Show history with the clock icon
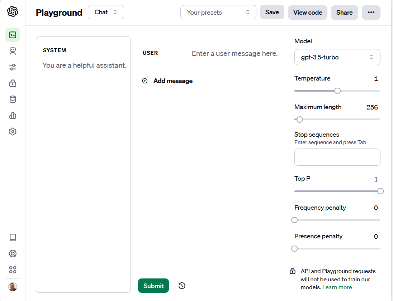Viewport: 393px width, 301px height. click(182, 286)
